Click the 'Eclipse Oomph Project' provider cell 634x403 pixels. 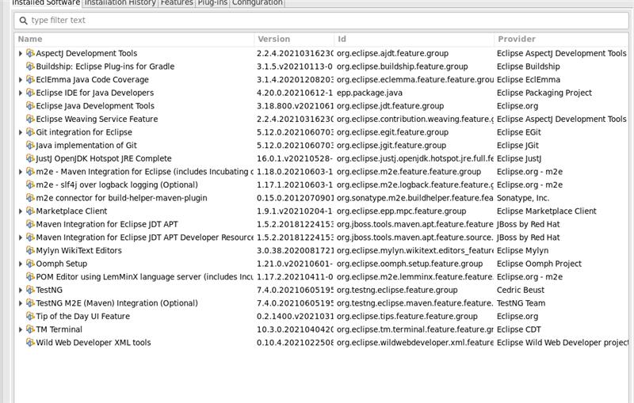(539, 264)
